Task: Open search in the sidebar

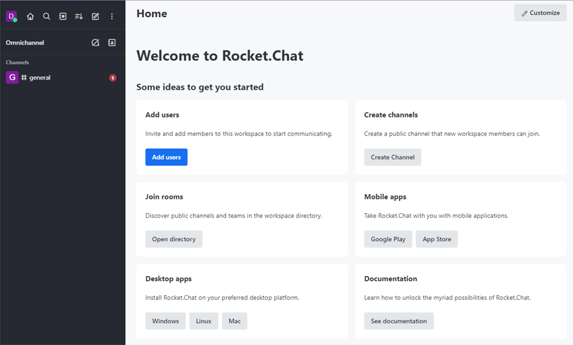Action: pyautogui.click(x=46, y=16)
